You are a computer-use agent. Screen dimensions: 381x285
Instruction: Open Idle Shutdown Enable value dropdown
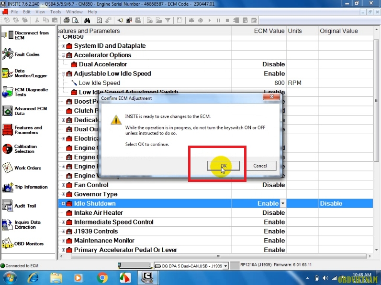click(283, 203)
